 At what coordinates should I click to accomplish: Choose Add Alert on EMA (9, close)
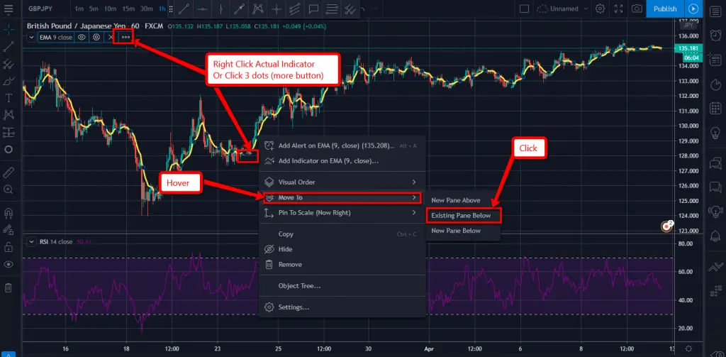pyautogui.click(x=342, y=145)
